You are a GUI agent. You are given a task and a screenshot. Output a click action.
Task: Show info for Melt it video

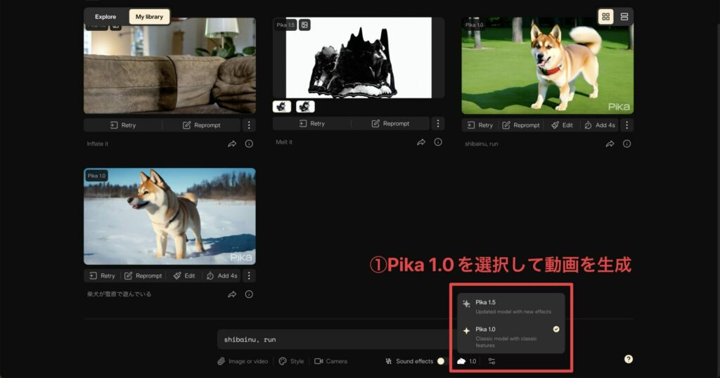pos(438,142)
